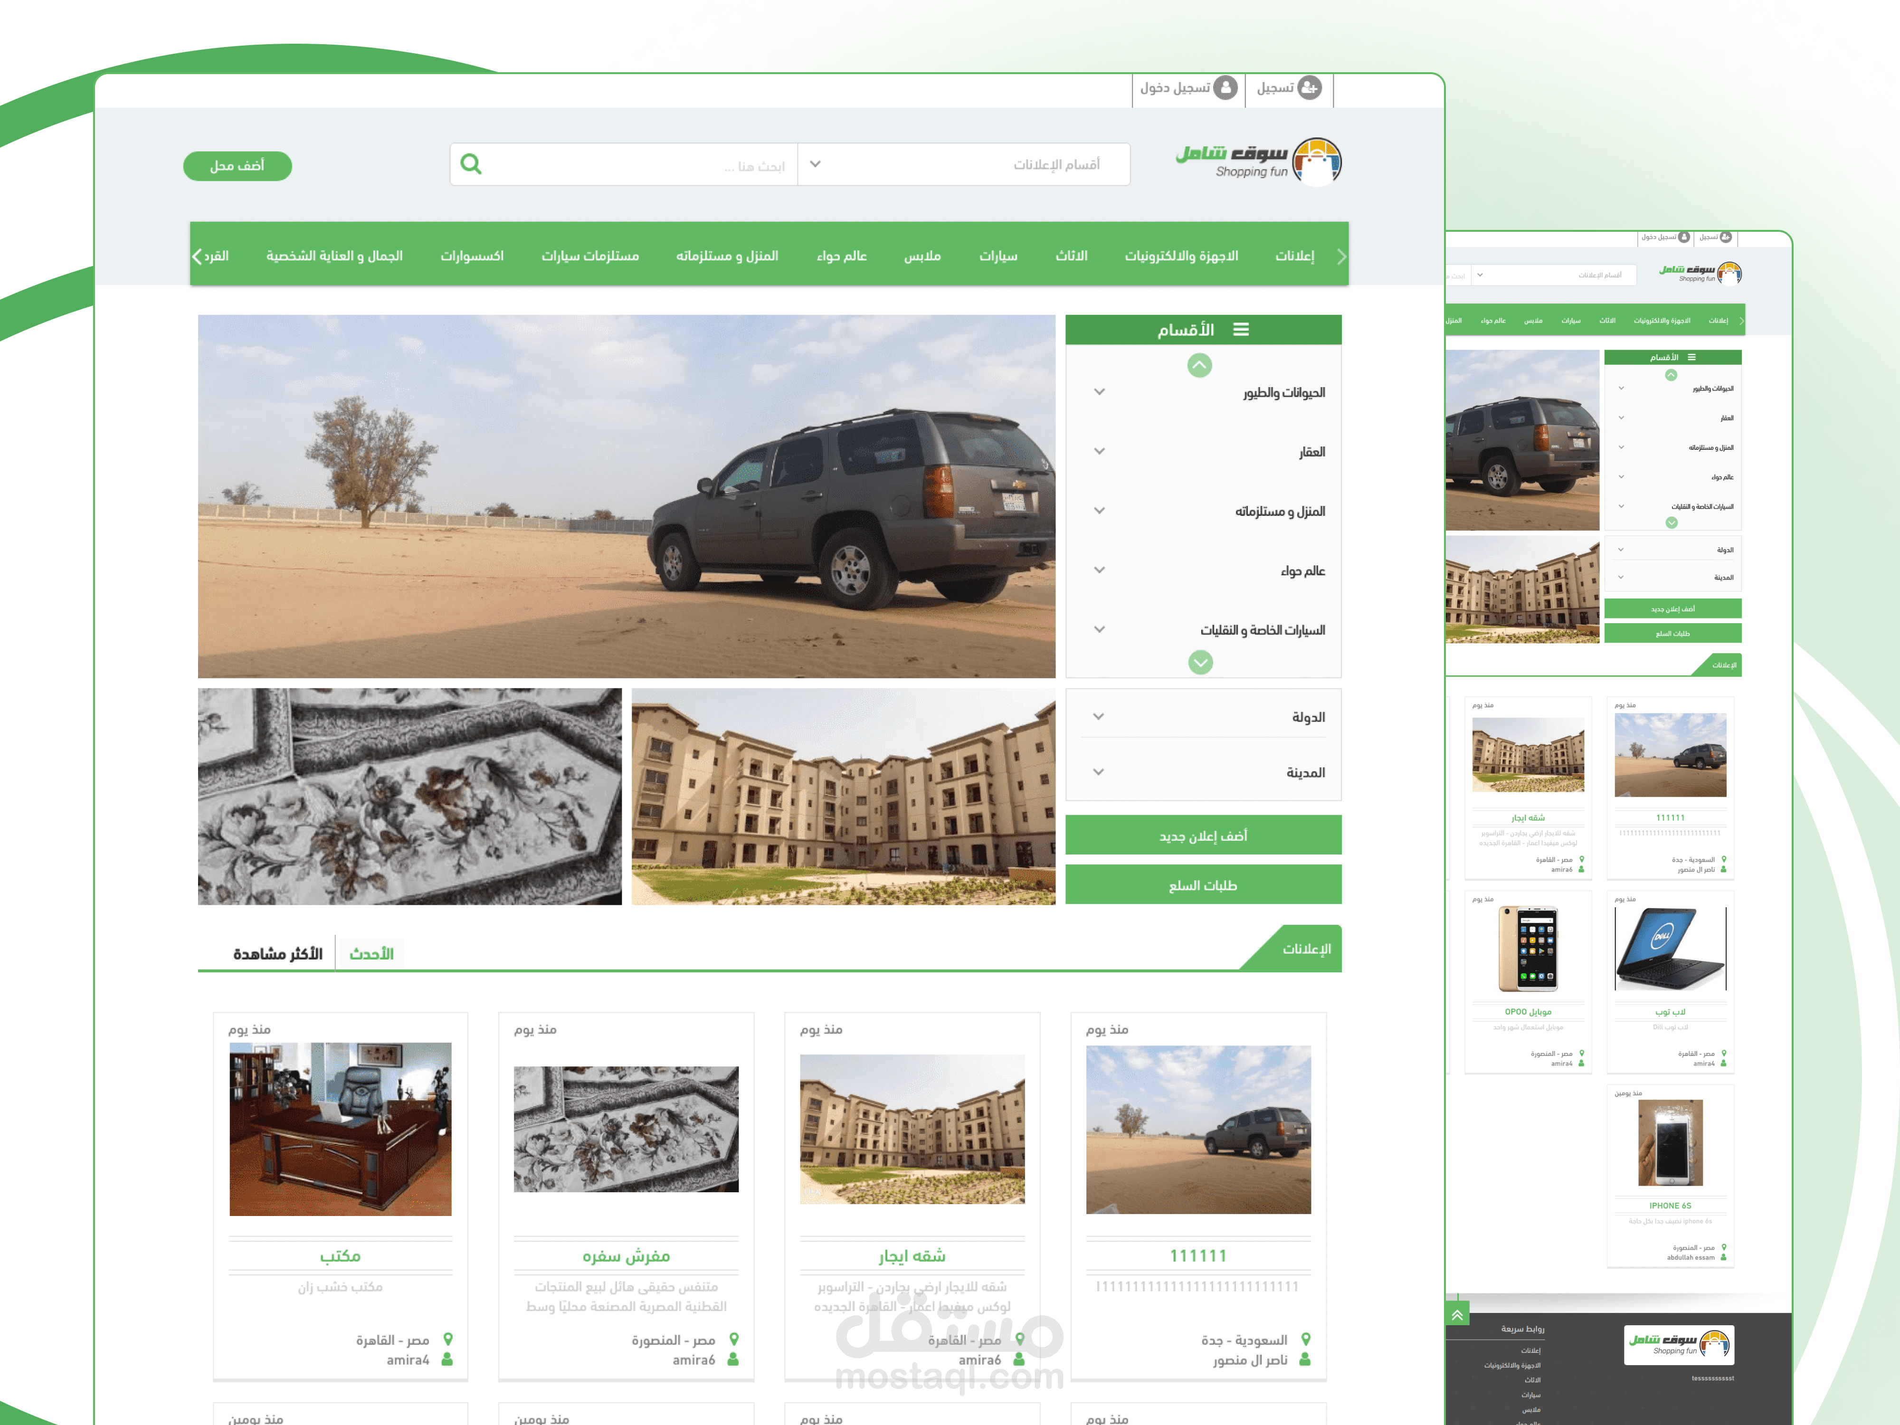
Task: Click the hamburger icon in الأقسام header
Action: [1240, 330]
